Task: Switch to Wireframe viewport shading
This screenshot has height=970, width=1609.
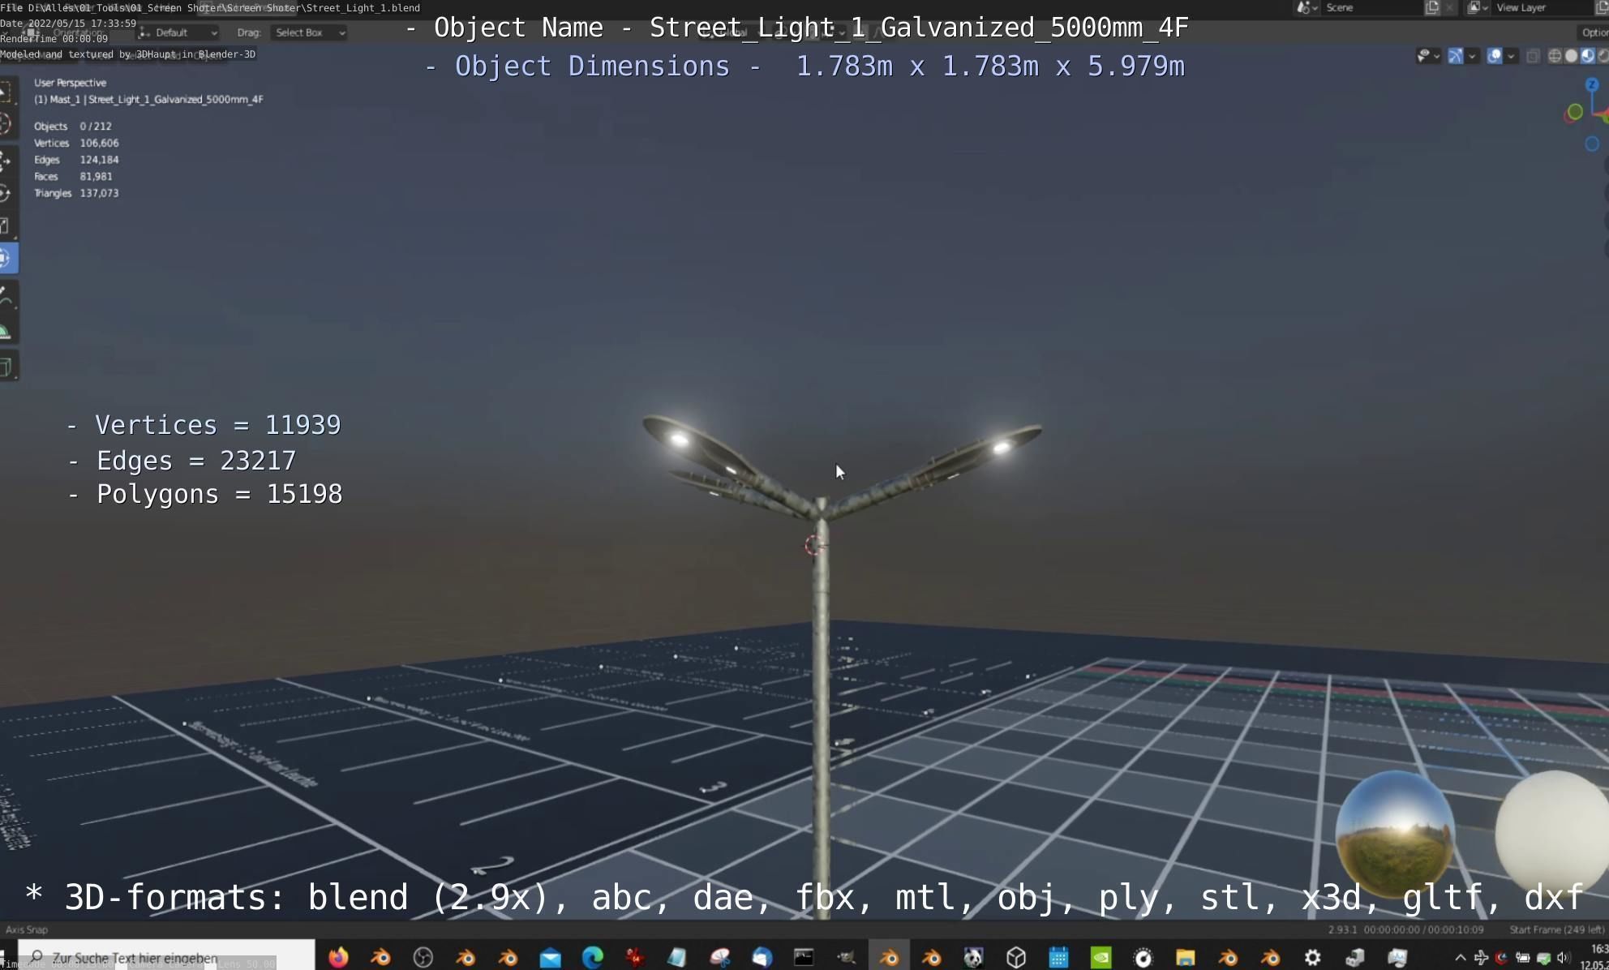Action: click(x=1555, y=56)
